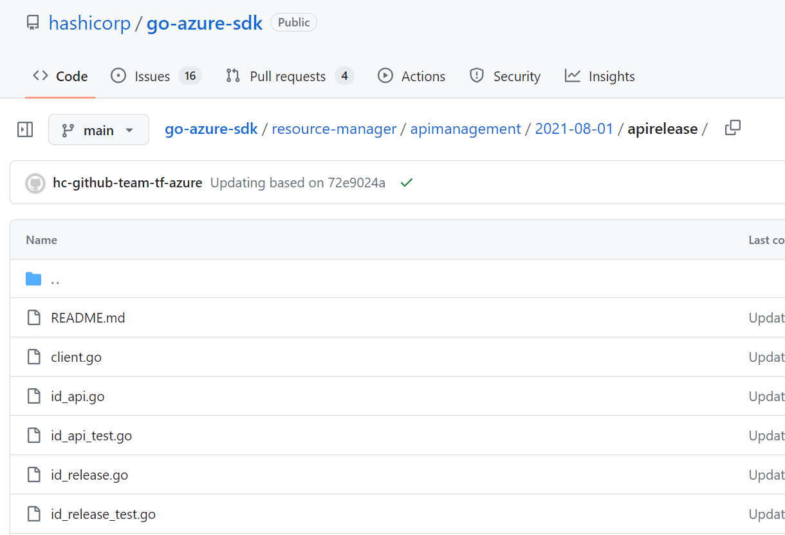Click the Issues count badge 16
785x535 pixels.
(x=190, y=75)
